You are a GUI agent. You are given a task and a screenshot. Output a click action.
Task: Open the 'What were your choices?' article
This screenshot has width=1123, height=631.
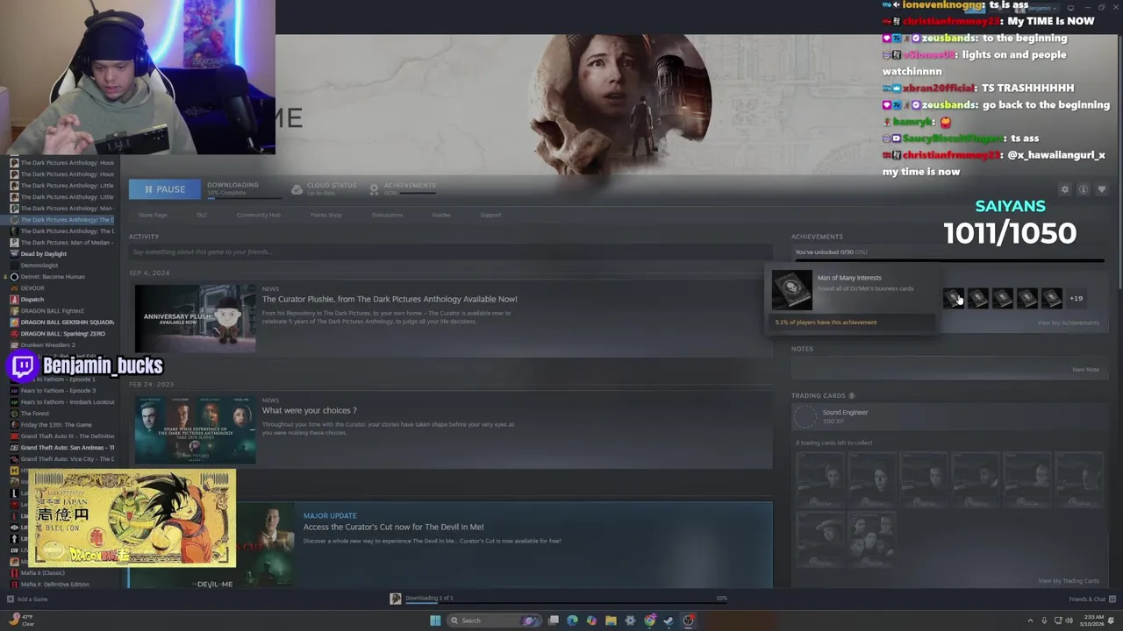309,410
